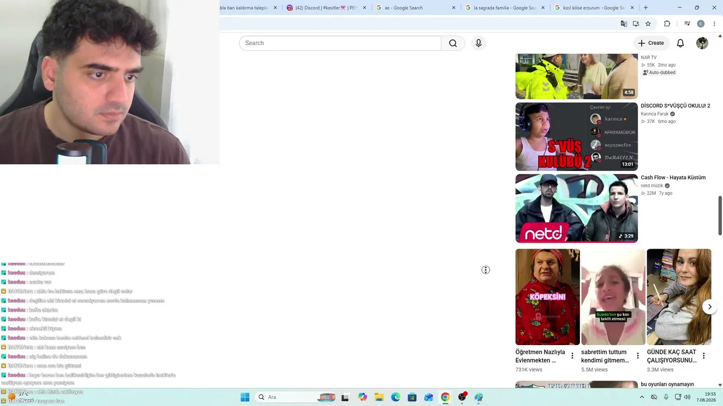The image size is (723, 406).
Task: Open the Chrome media controls icon
Action: point(687,24)
